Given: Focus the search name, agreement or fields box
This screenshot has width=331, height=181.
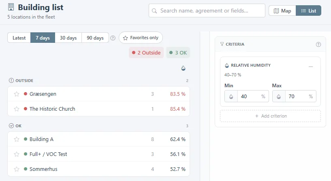Looking at the screenshot, I should 207,11.
